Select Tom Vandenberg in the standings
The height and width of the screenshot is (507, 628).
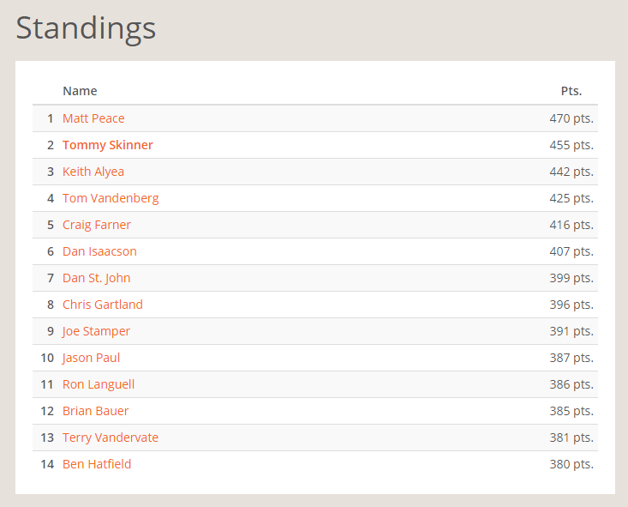pos(111,198)
